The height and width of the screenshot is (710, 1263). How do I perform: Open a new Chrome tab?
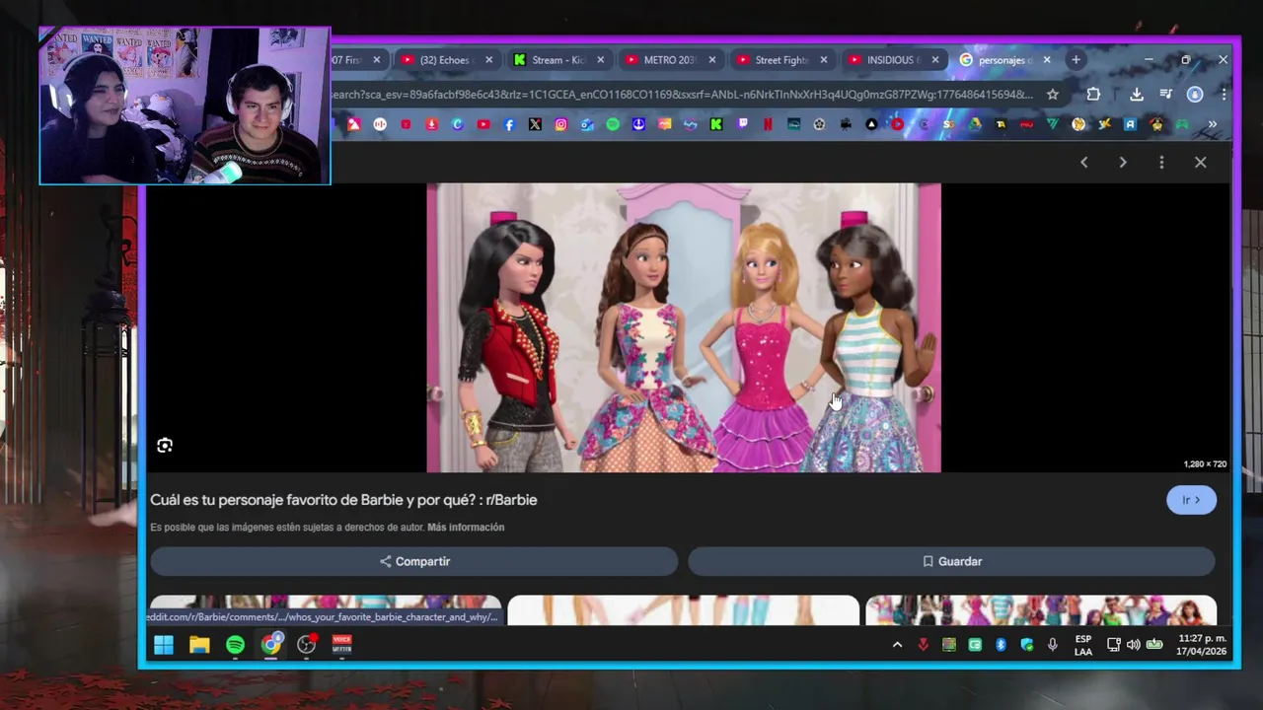tap(1077, 60)
